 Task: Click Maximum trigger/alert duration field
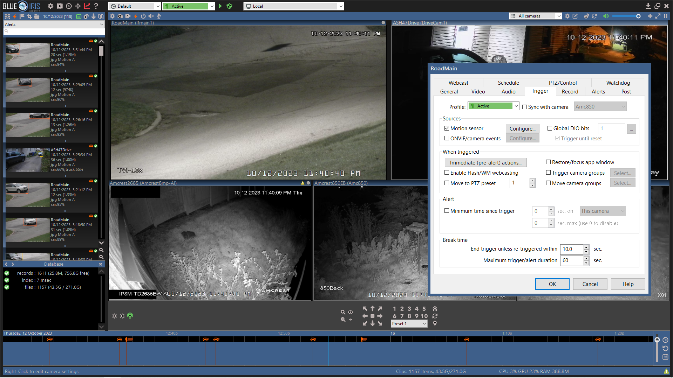tap(572, 260)
